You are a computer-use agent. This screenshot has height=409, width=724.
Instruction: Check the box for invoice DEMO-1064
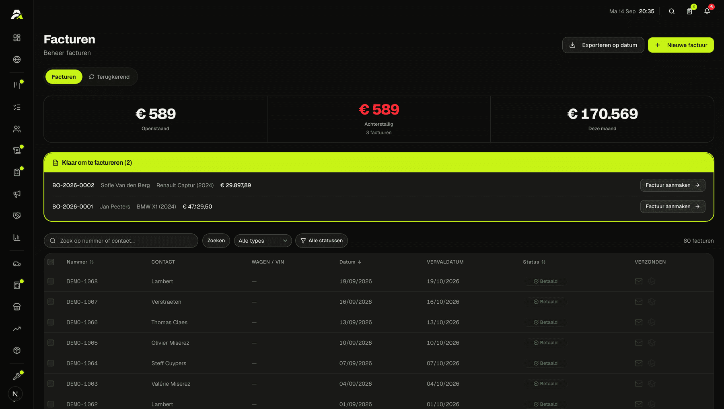pyautogui.click(x=51, y=363)
